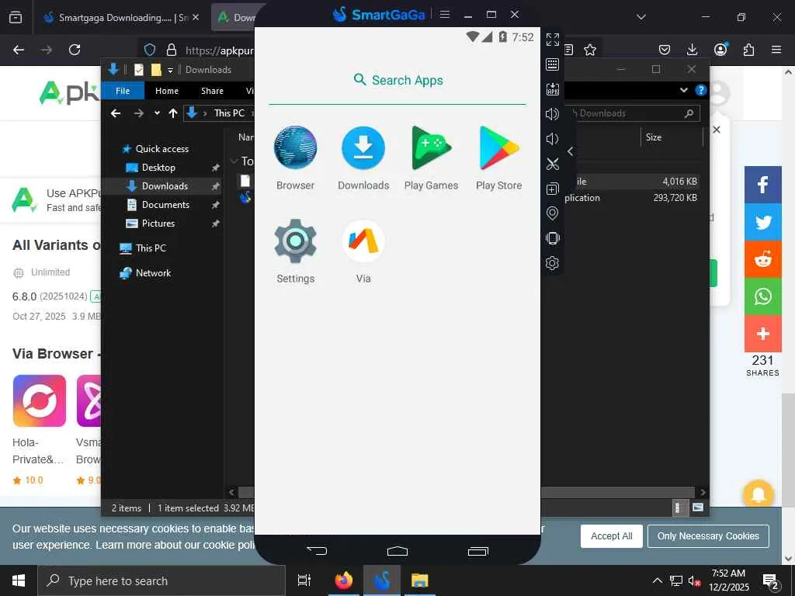795x596 pixels.
Task: Open Explorer recent locations dropdown
Action: pyautogui.click(x=157, y=113)
